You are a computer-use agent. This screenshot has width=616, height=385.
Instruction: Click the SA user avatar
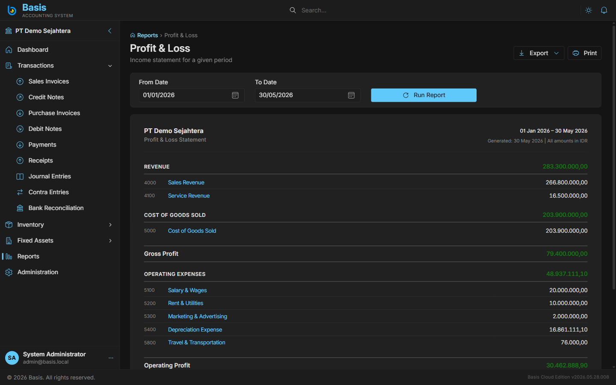(x=12, y=358)
